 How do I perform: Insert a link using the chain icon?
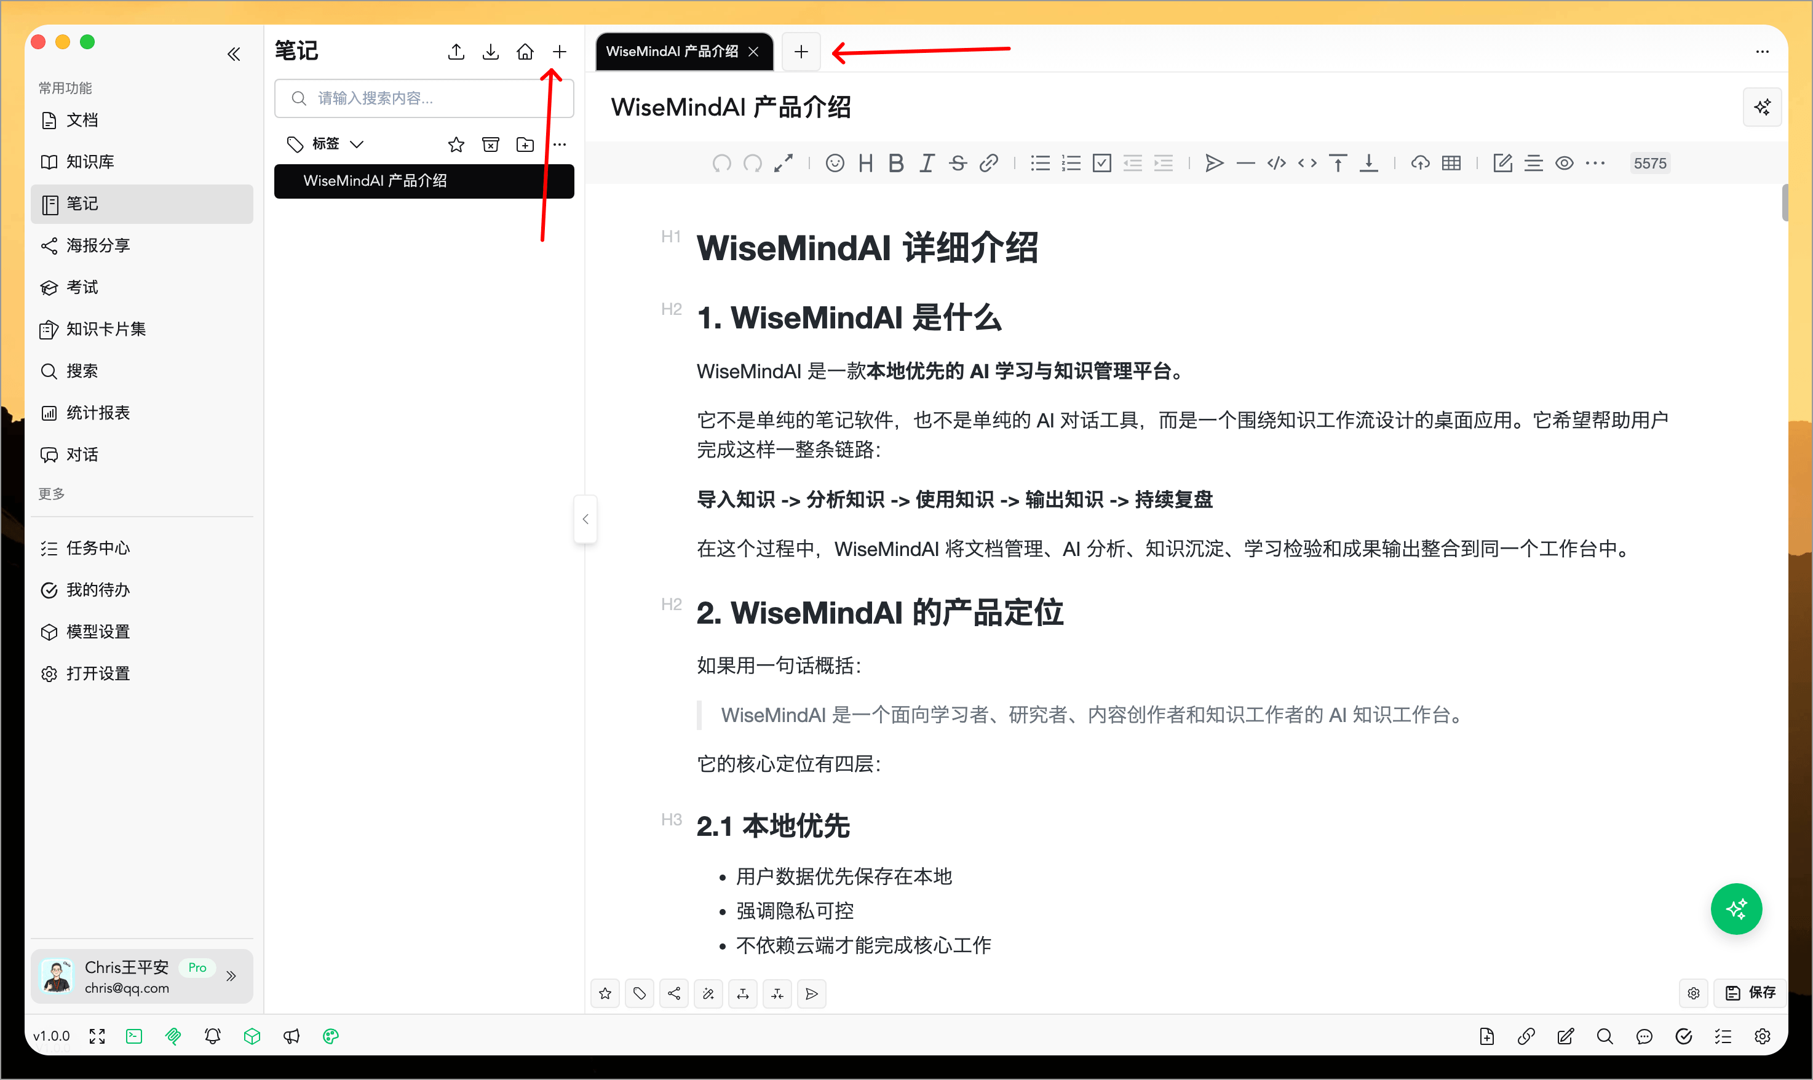tap(989, 163)
